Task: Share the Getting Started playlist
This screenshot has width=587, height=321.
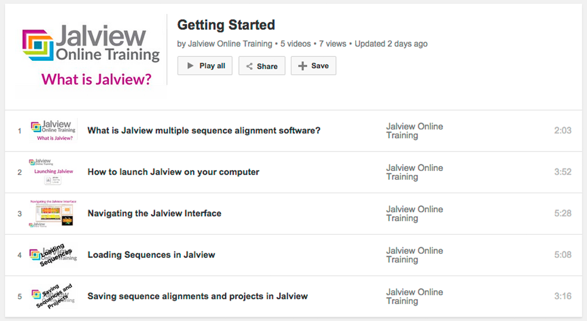Action: click(x=262, y=66)
